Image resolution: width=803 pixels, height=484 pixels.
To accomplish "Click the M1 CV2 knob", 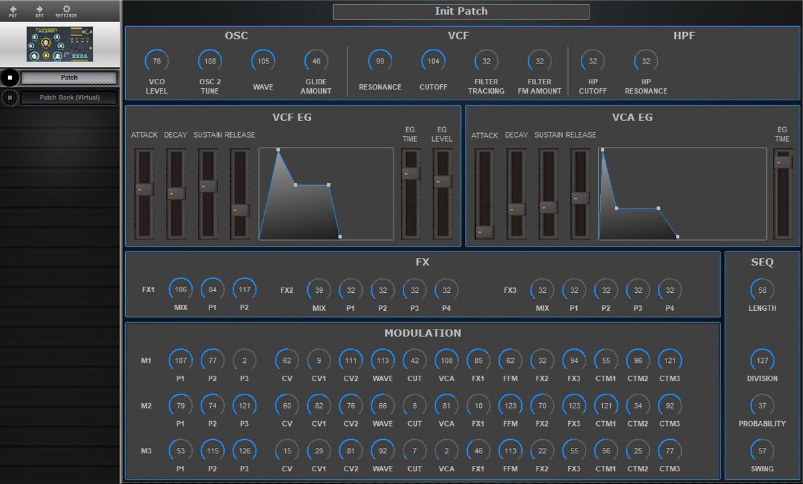I will coord(351,360).
